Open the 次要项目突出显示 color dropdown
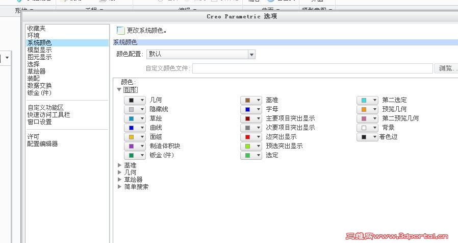The height and width of the screenshot is (243, 458). 251,128
